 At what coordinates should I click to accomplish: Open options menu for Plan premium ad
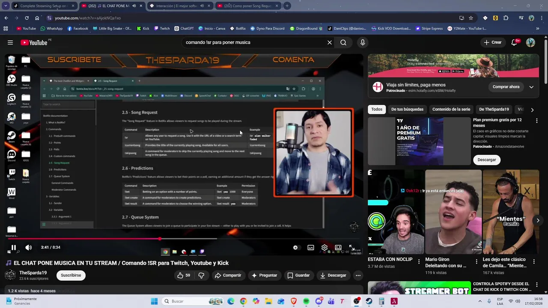tap(536, 121)
